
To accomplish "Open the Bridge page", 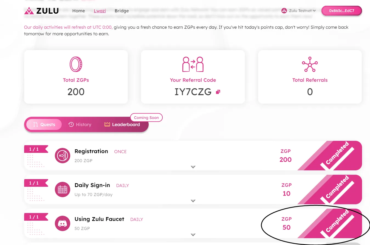I will [x=122, y=11].
